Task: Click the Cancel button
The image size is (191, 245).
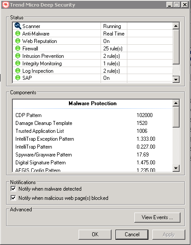Action: pos(132,234)
